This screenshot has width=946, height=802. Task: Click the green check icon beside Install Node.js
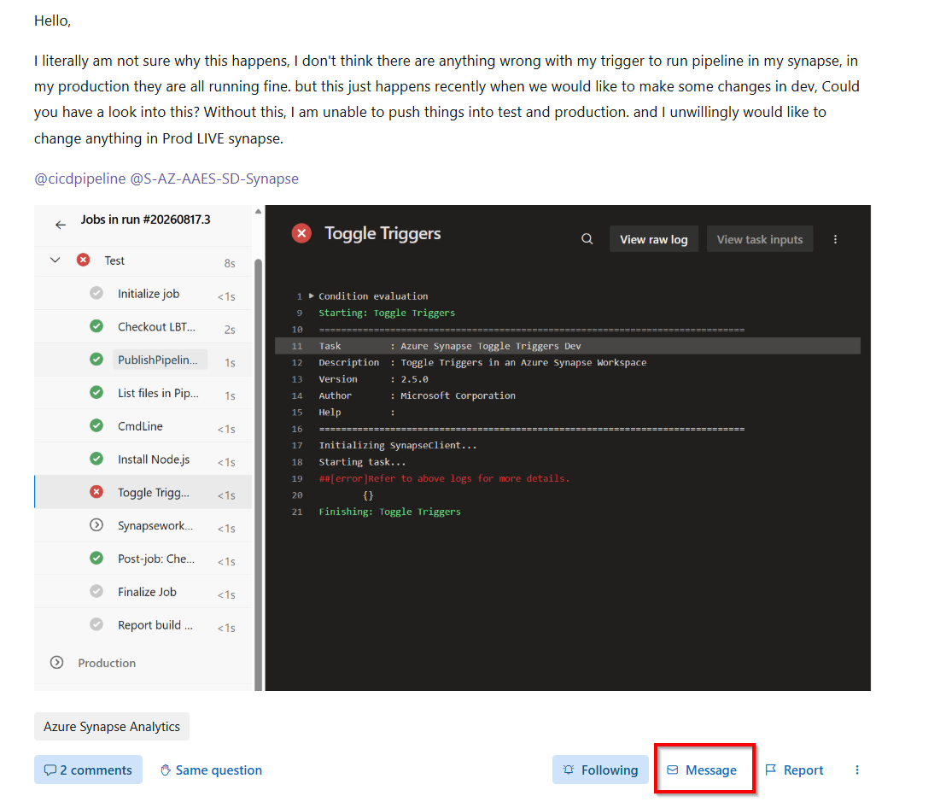[x=96, y=460]
